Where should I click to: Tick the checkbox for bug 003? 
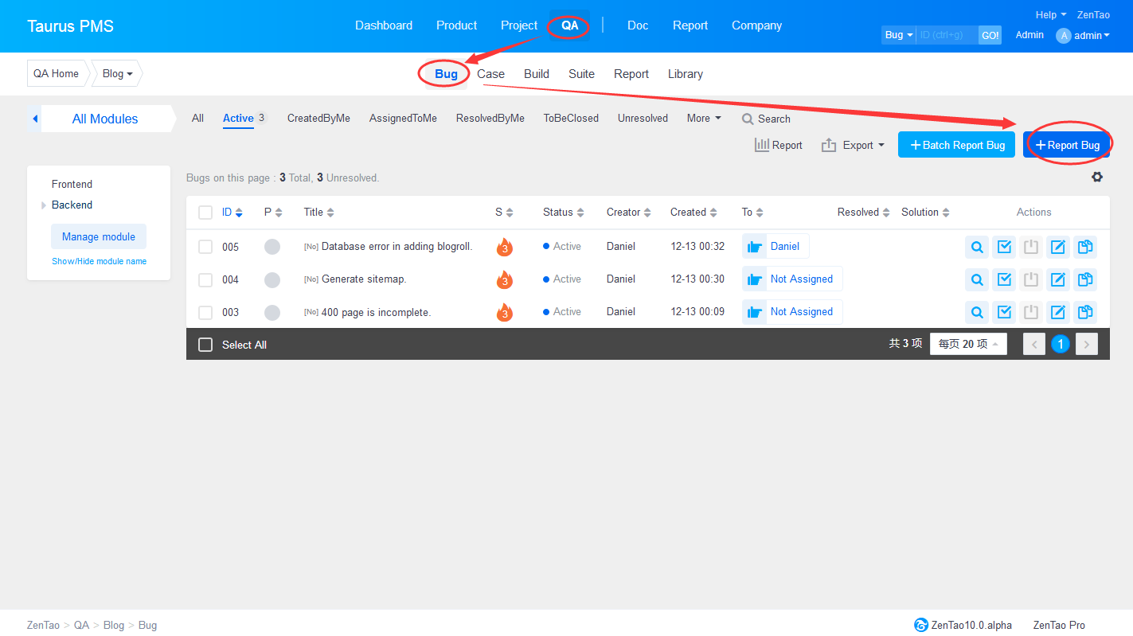tap(205, 312)
